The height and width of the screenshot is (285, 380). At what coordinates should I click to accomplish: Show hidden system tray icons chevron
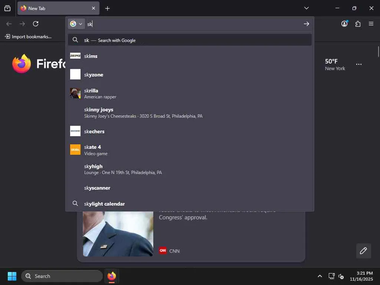point(320,276)
